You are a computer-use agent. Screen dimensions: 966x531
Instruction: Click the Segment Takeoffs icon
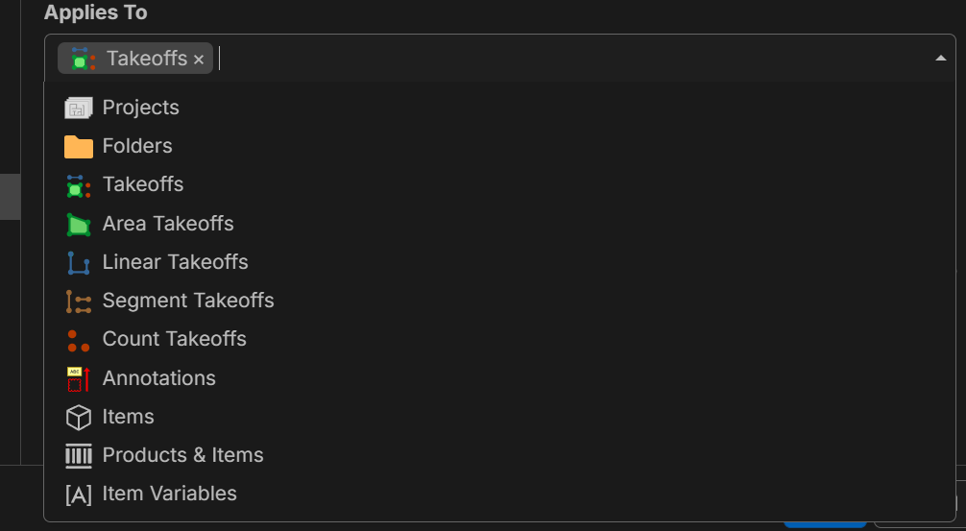click(x=78, y=302)
